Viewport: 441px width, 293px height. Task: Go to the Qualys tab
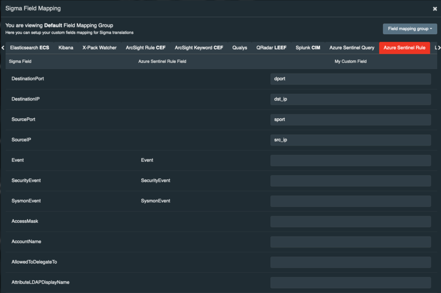[240, 48]
